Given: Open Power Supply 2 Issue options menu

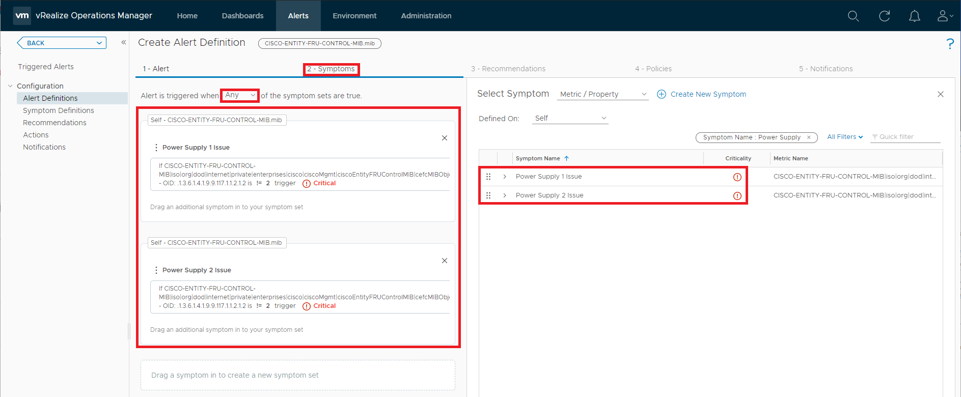Looking at the screenshot, I should pyautogui.click(x=156, y=270).
